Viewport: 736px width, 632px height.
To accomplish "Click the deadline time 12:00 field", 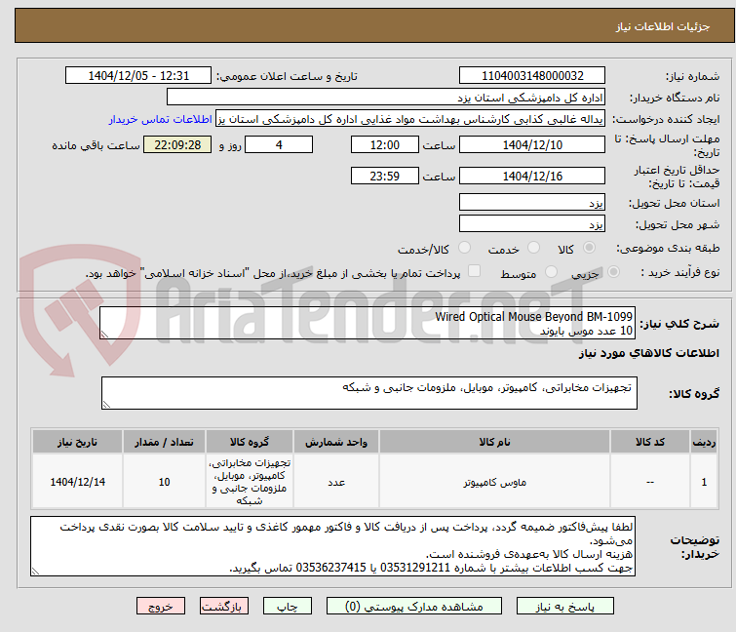I will [x=384, y=144].
